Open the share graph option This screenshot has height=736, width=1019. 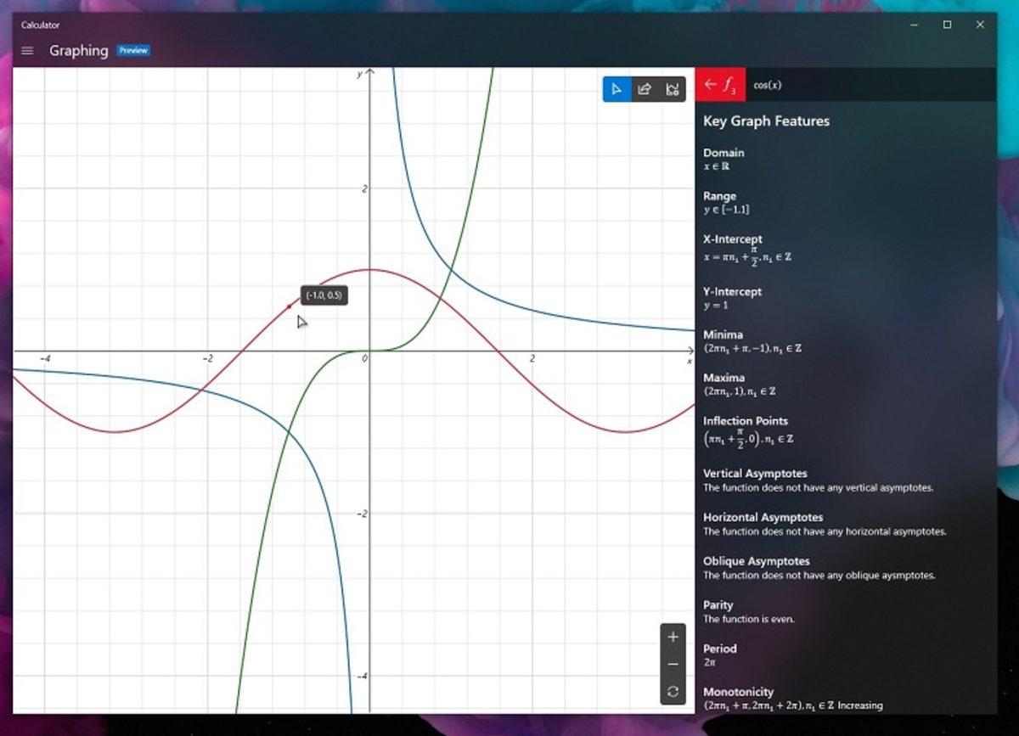tap(645, 89)
